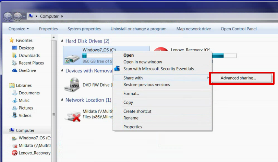Open the recent locations dropdown arrow
The image size is (278, 162).
pyautogui.click(x=24, y=16)
